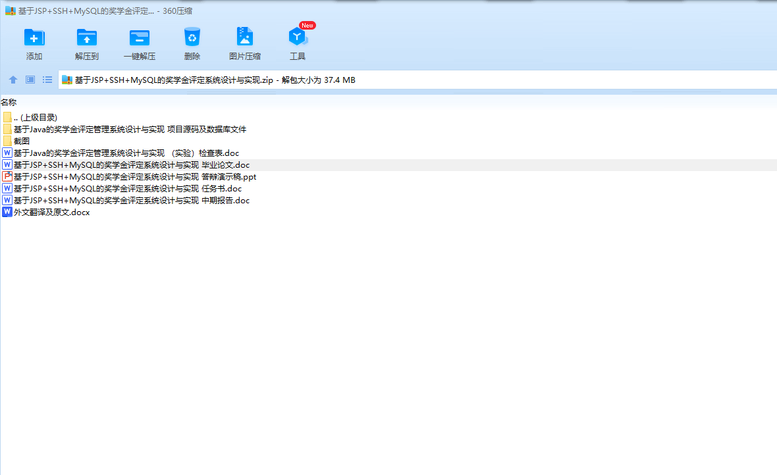Click the zip archive icon in the path bar
The width and height of the screenshot is (777, 475).
tap(67, 80)
